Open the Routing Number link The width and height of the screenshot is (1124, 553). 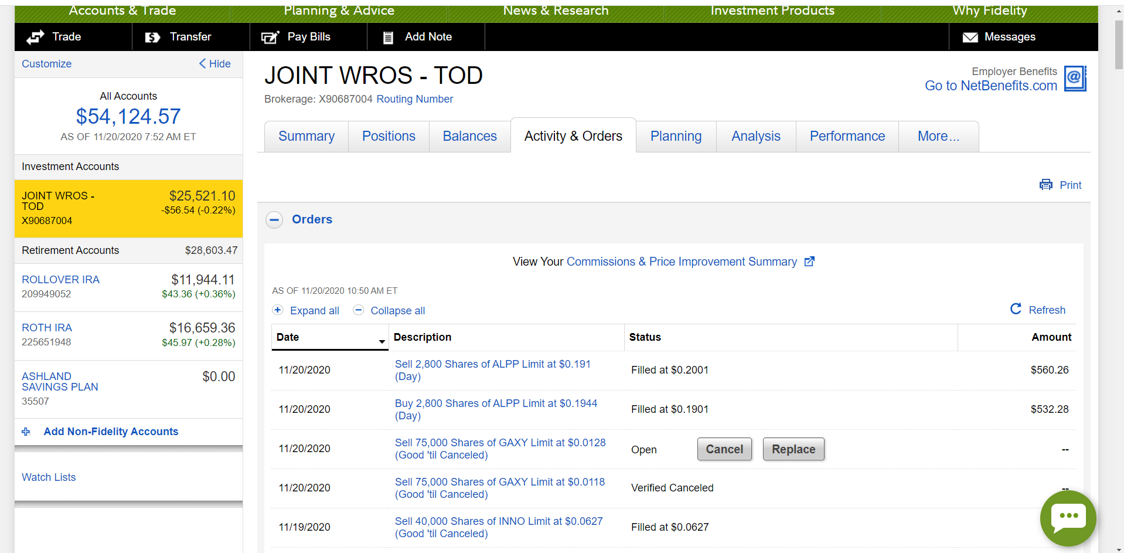tap(415, 99)
